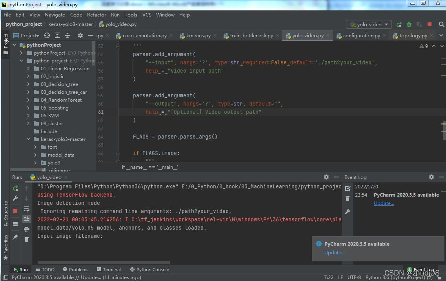Open Event Log wrench settings
This screenshot has width=446, height=281.
click(x=348, y=212)
